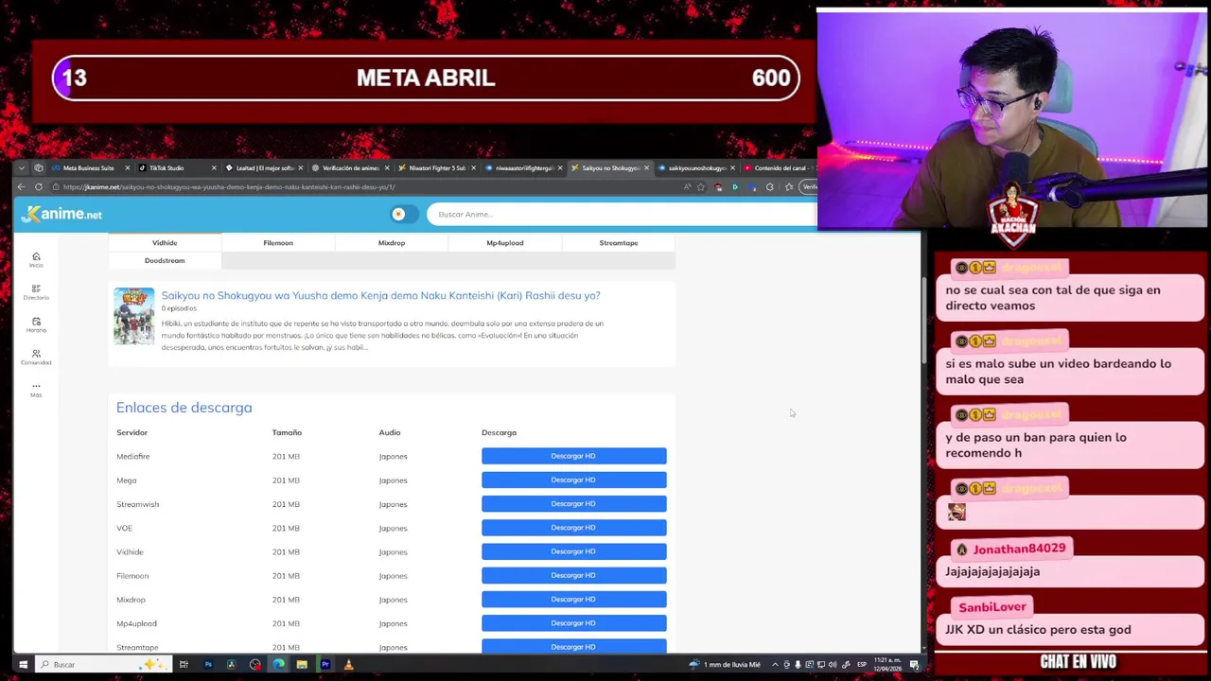Click the browser back arrow
This screenshot has height=681, width=1211.
(21, 186)
